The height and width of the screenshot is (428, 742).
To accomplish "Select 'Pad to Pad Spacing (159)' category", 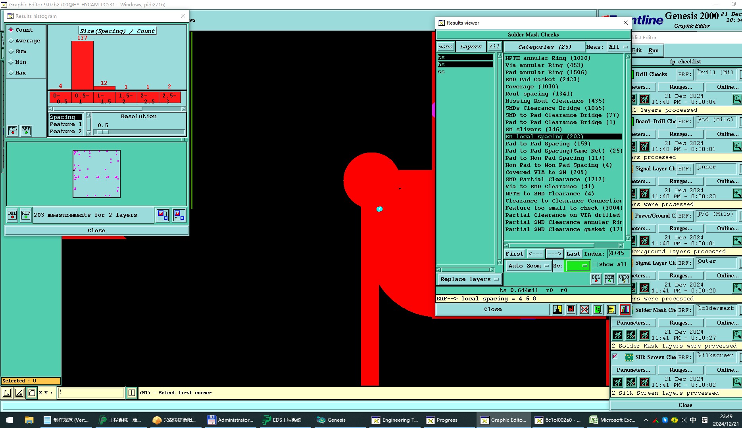I will tap(563, 143).
